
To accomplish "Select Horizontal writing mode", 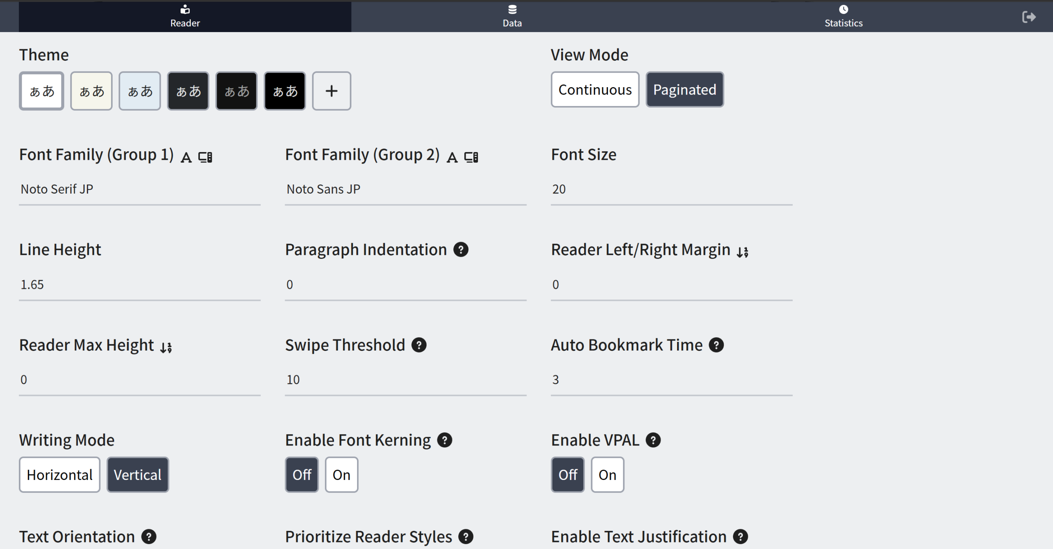I will (60, 475).
